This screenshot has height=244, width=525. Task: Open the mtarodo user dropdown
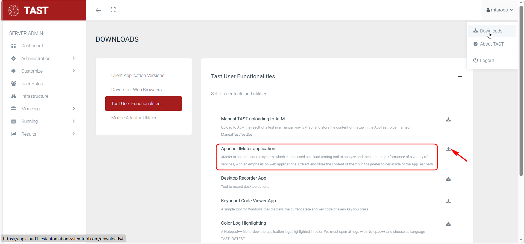[500, 10]
